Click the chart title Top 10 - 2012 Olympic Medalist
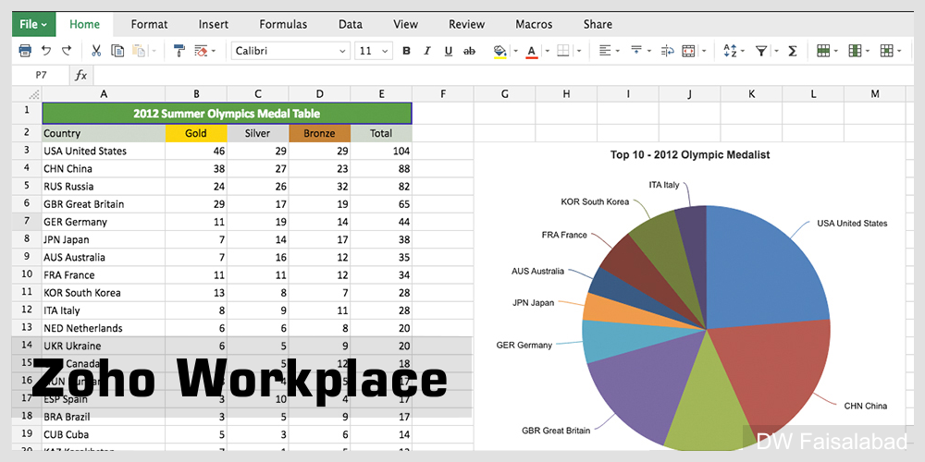 (690, 155)
